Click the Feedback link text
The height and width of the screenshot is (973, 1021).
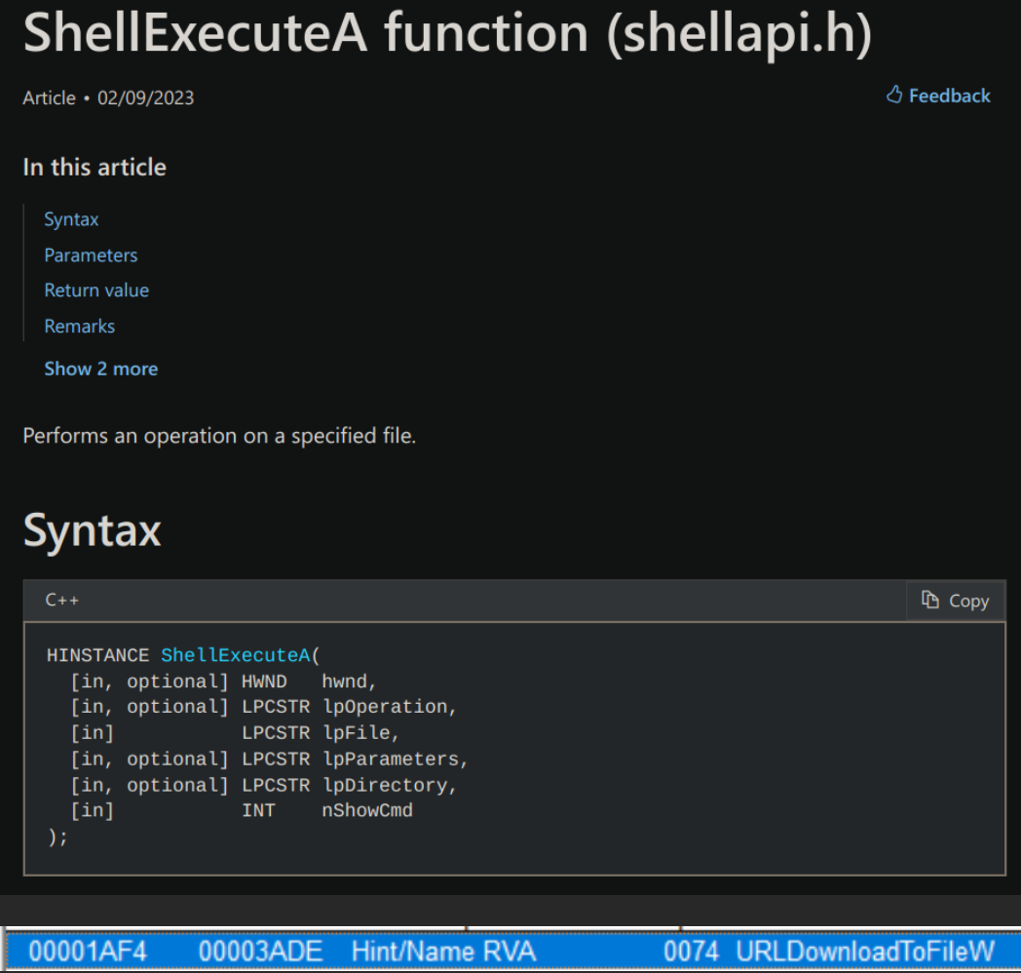[949, 96]
